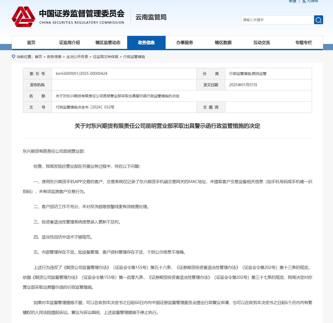This screenshot has width=333, height=323.
Task: Click the paragraph starting 三、投资者适当性管理
Action: pos(77,222)
